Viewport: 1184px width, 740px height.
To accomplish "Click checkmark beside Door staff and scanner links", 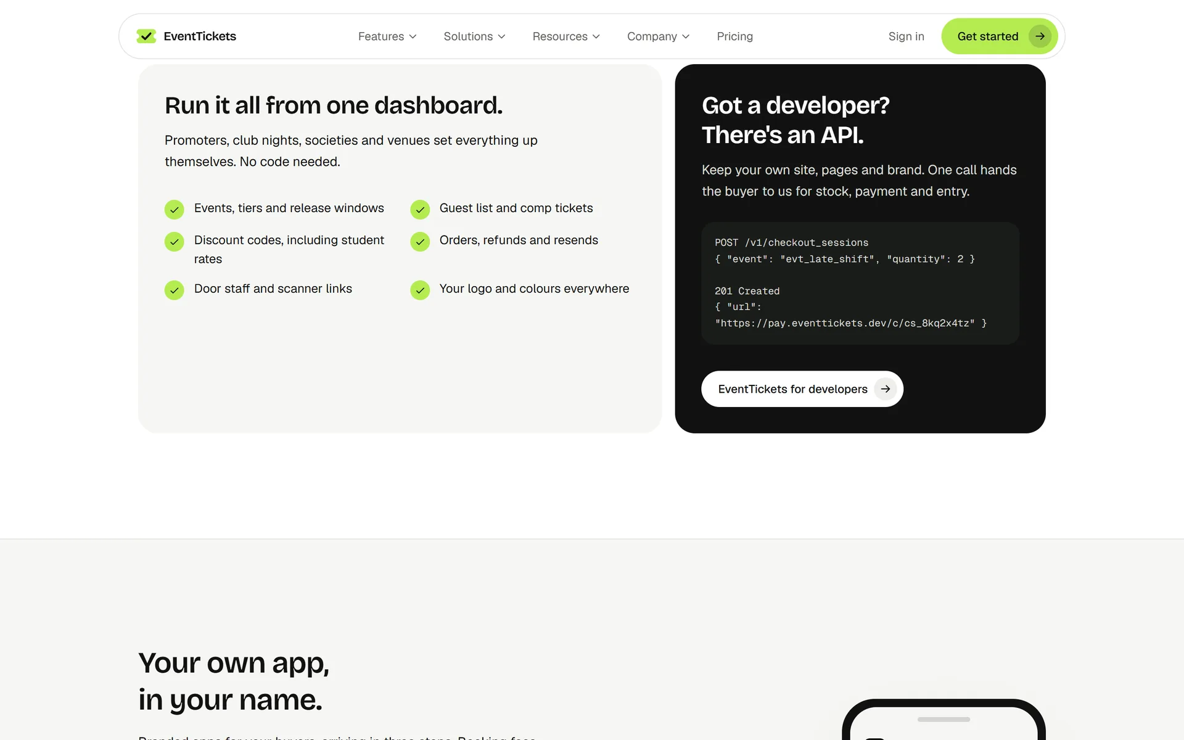I will (x=175, y=290).
